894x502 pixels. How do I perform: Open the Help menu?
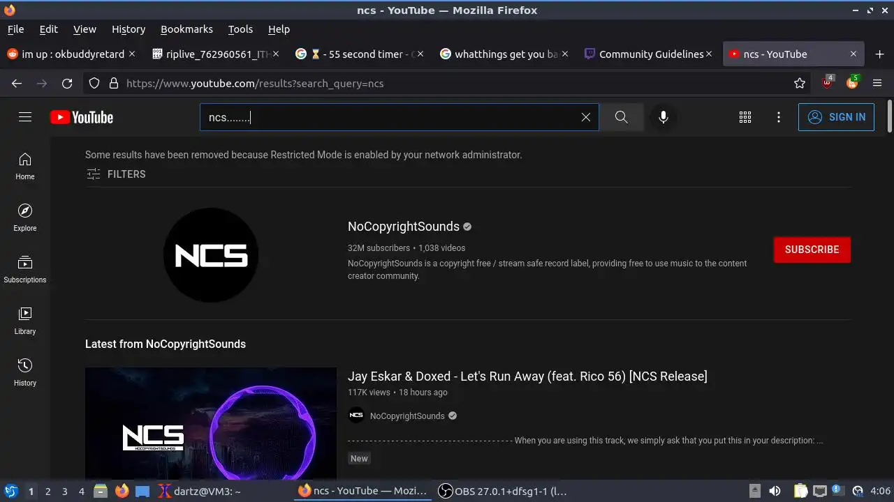point(279,29)
